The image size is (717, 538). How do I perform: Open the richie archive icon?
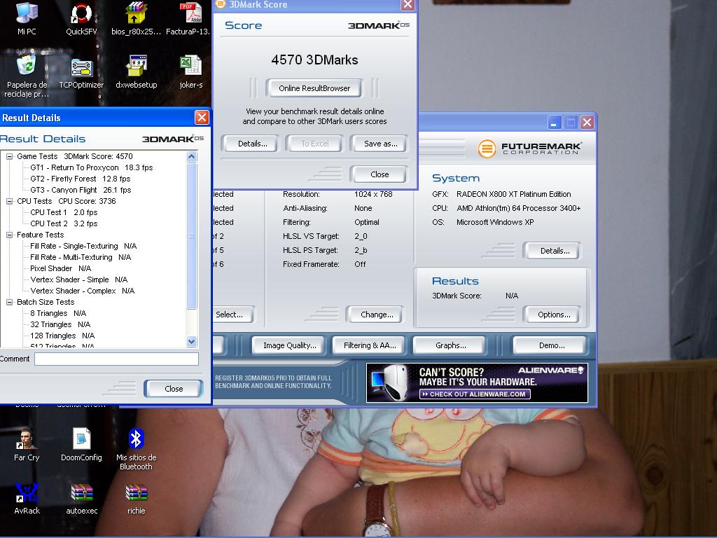tap(136, 493)
